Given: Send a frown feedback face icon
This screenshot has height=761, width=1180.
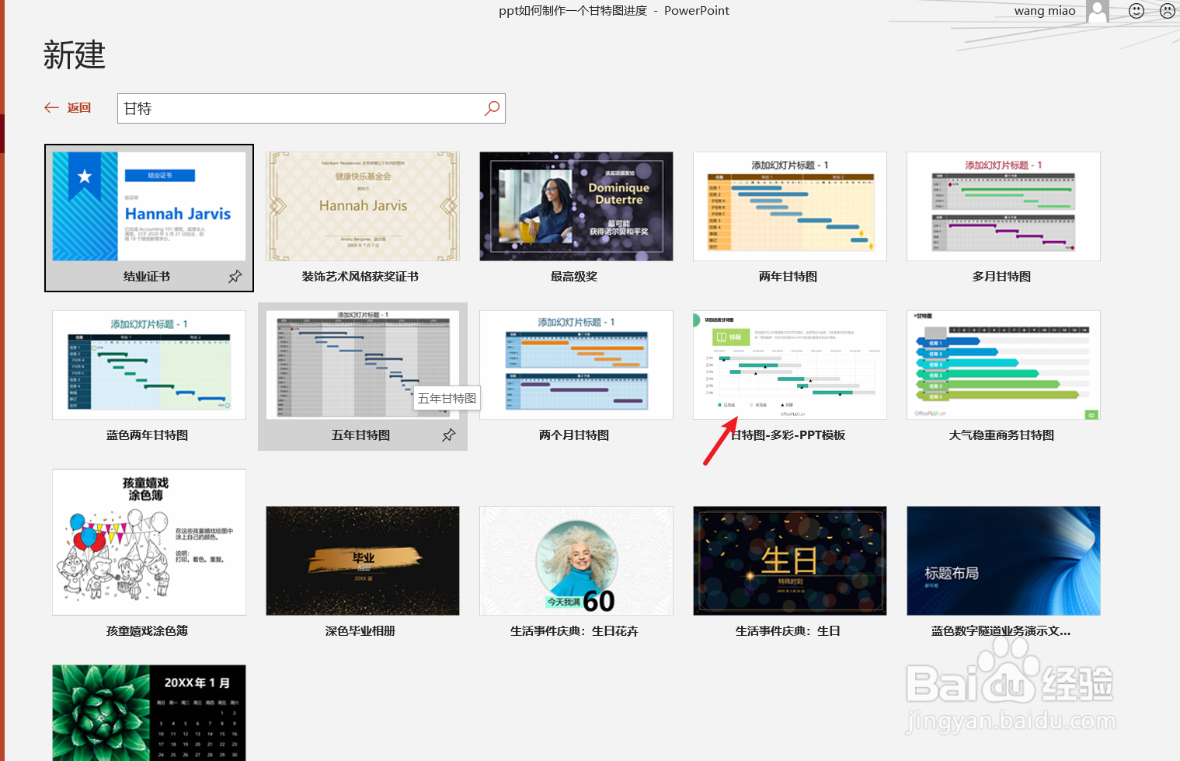Looking at the screenshot, I should coord(1168,11).
